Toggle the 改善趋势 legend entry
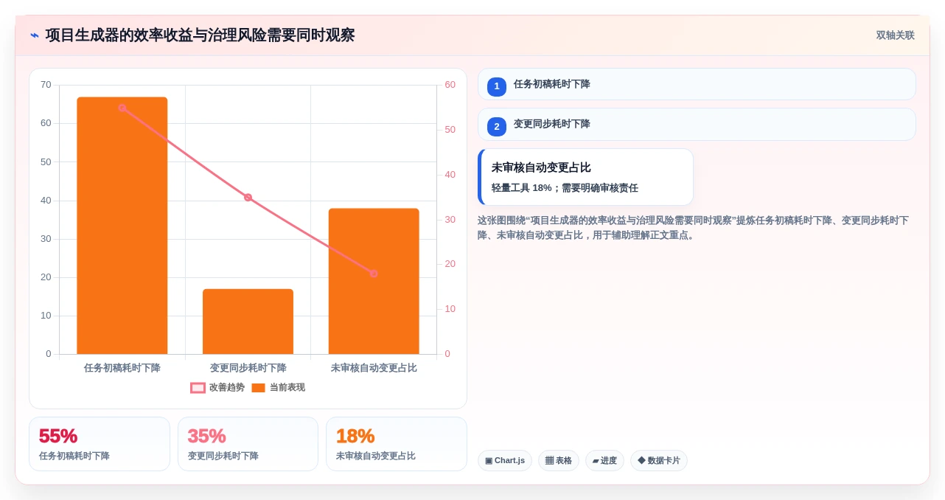Screen dimensions: 945x500 point(217,387)
